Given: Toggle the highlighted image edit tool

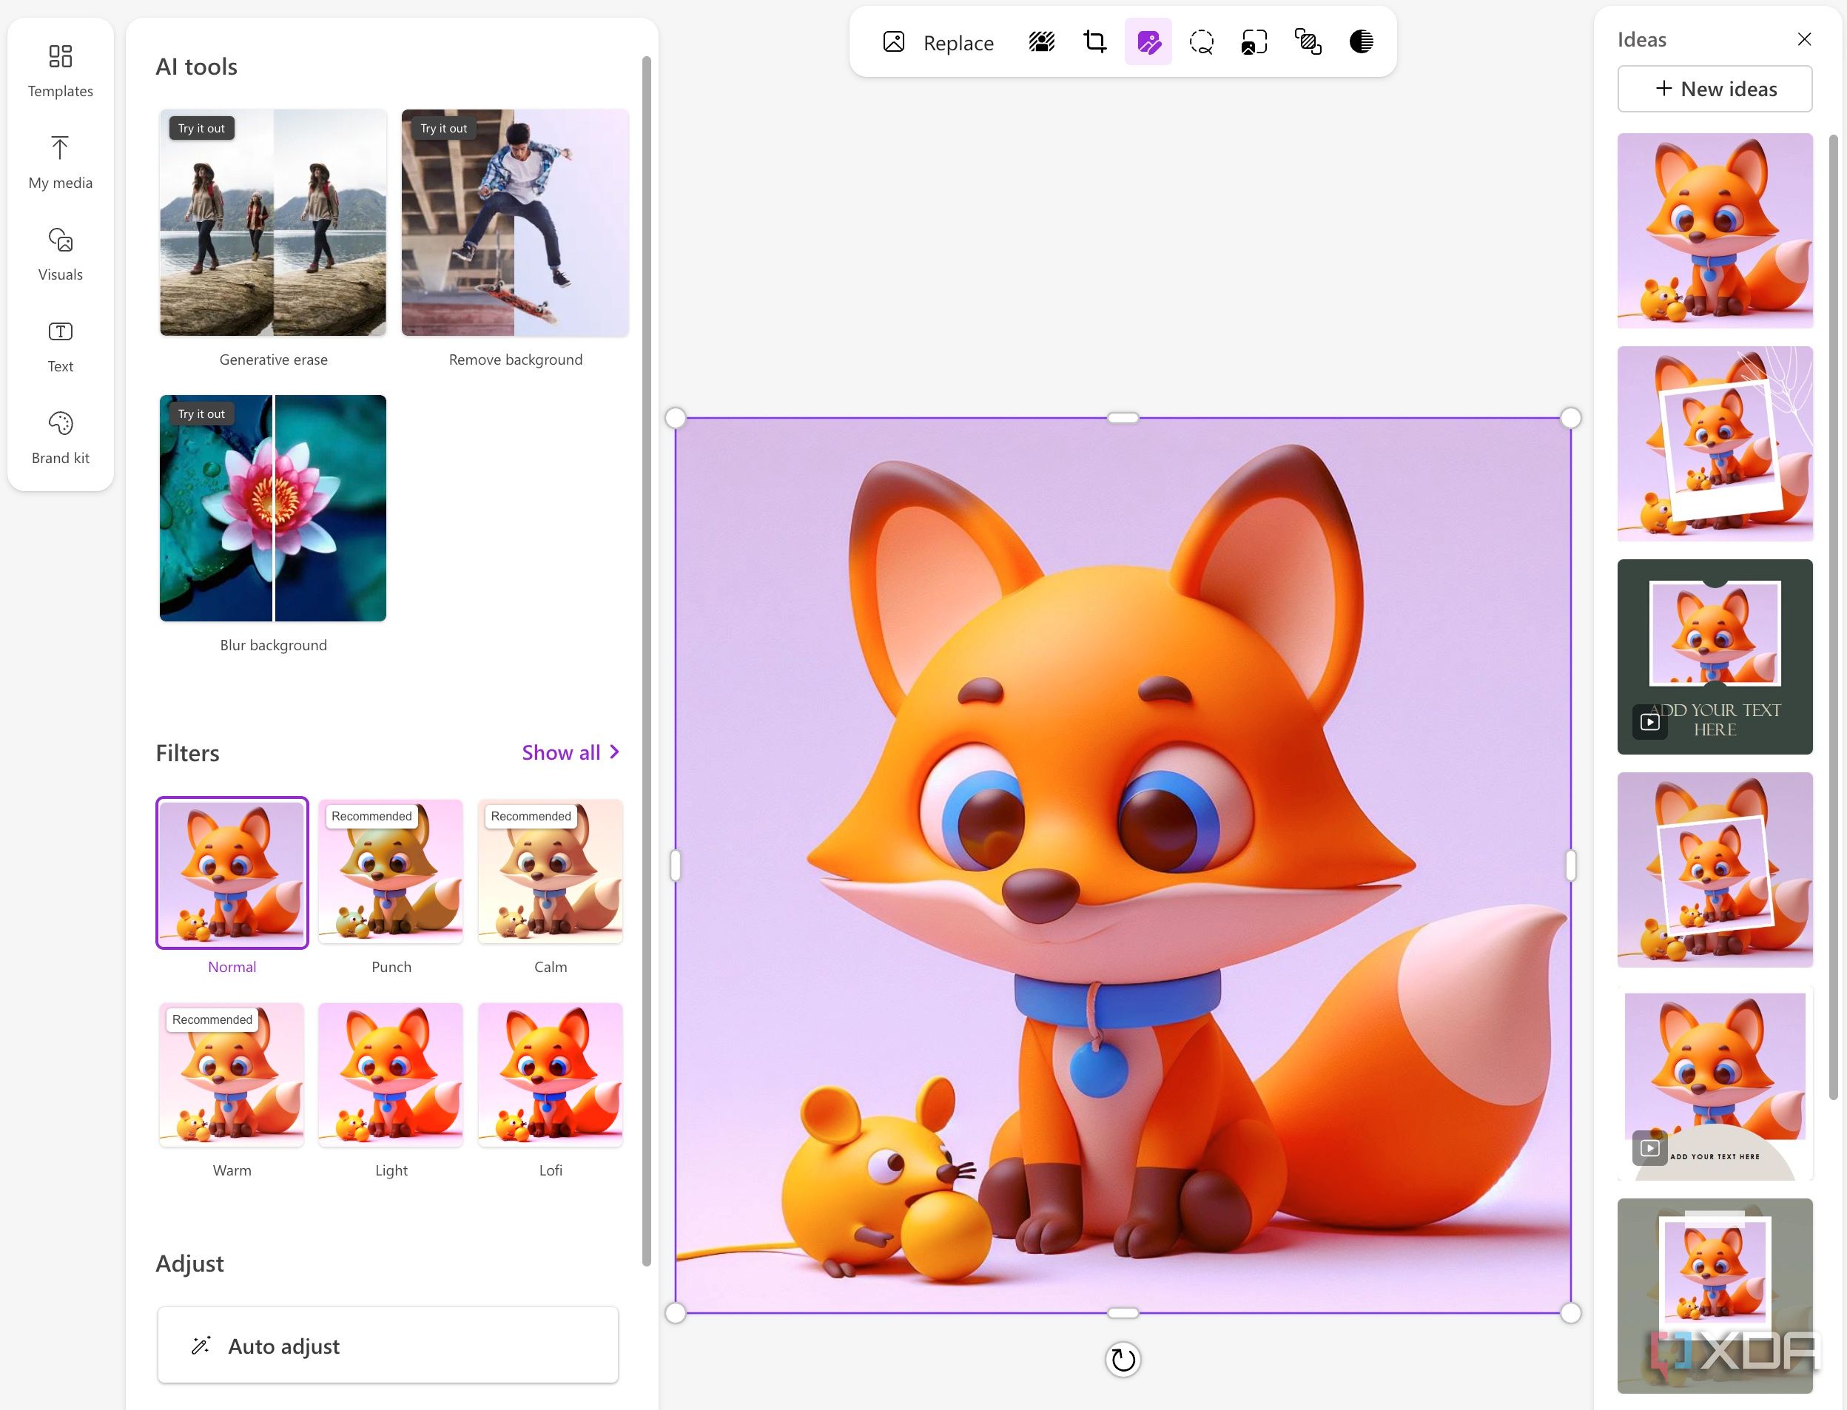Looking at the screenshot, I should click(1148, 42).
